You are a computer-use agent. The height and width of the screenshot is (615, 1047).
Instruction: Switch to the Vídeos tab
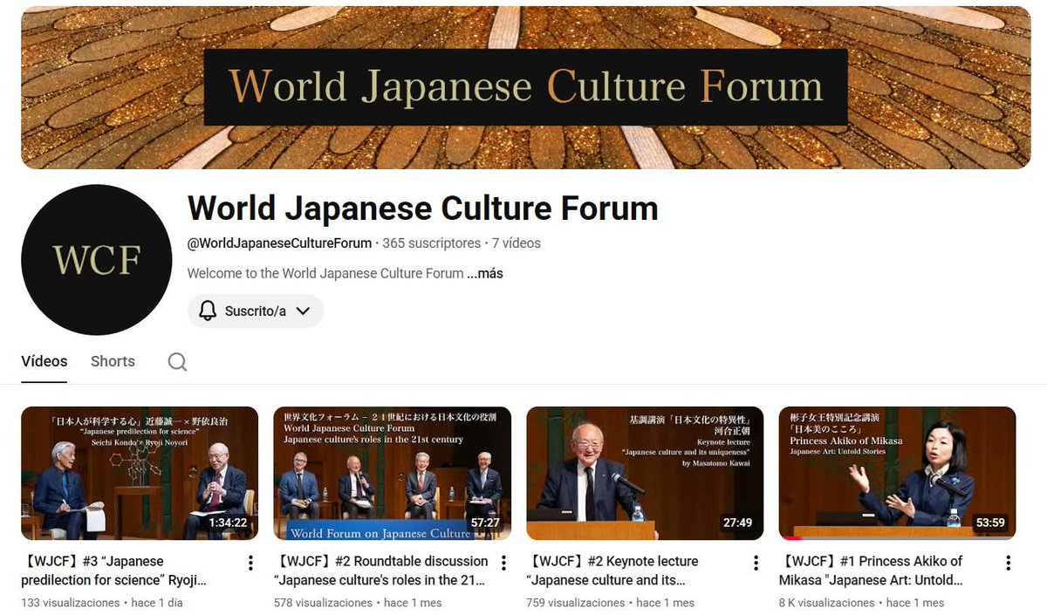pos(44,361)
